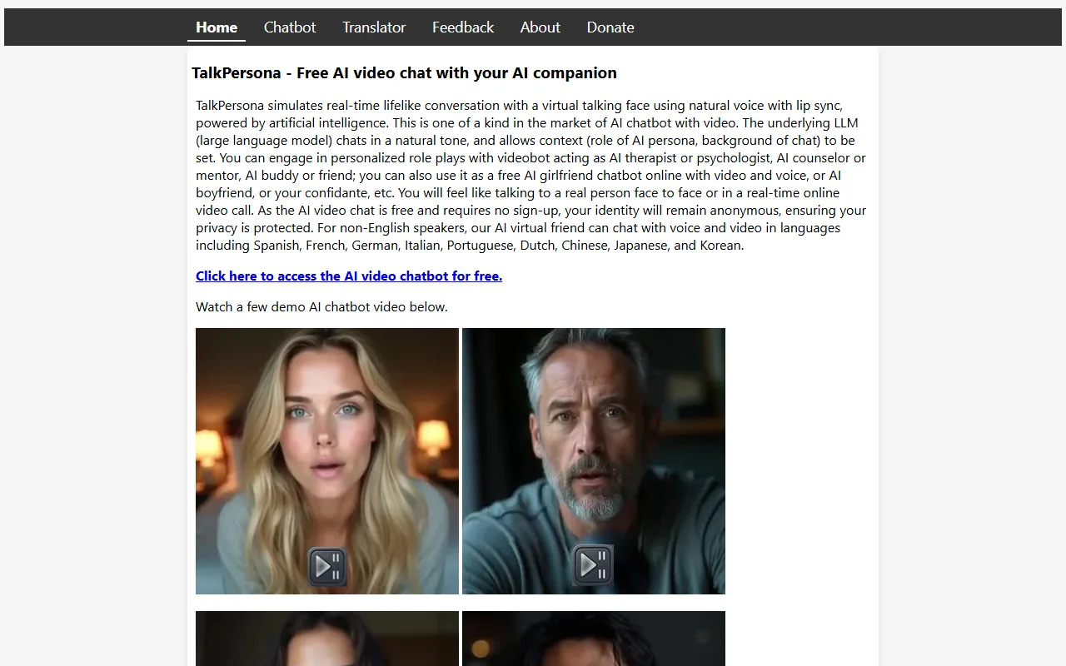Click the TalkPersona page heading
This screenshot has width=1066, height=666.
point(404,72)
